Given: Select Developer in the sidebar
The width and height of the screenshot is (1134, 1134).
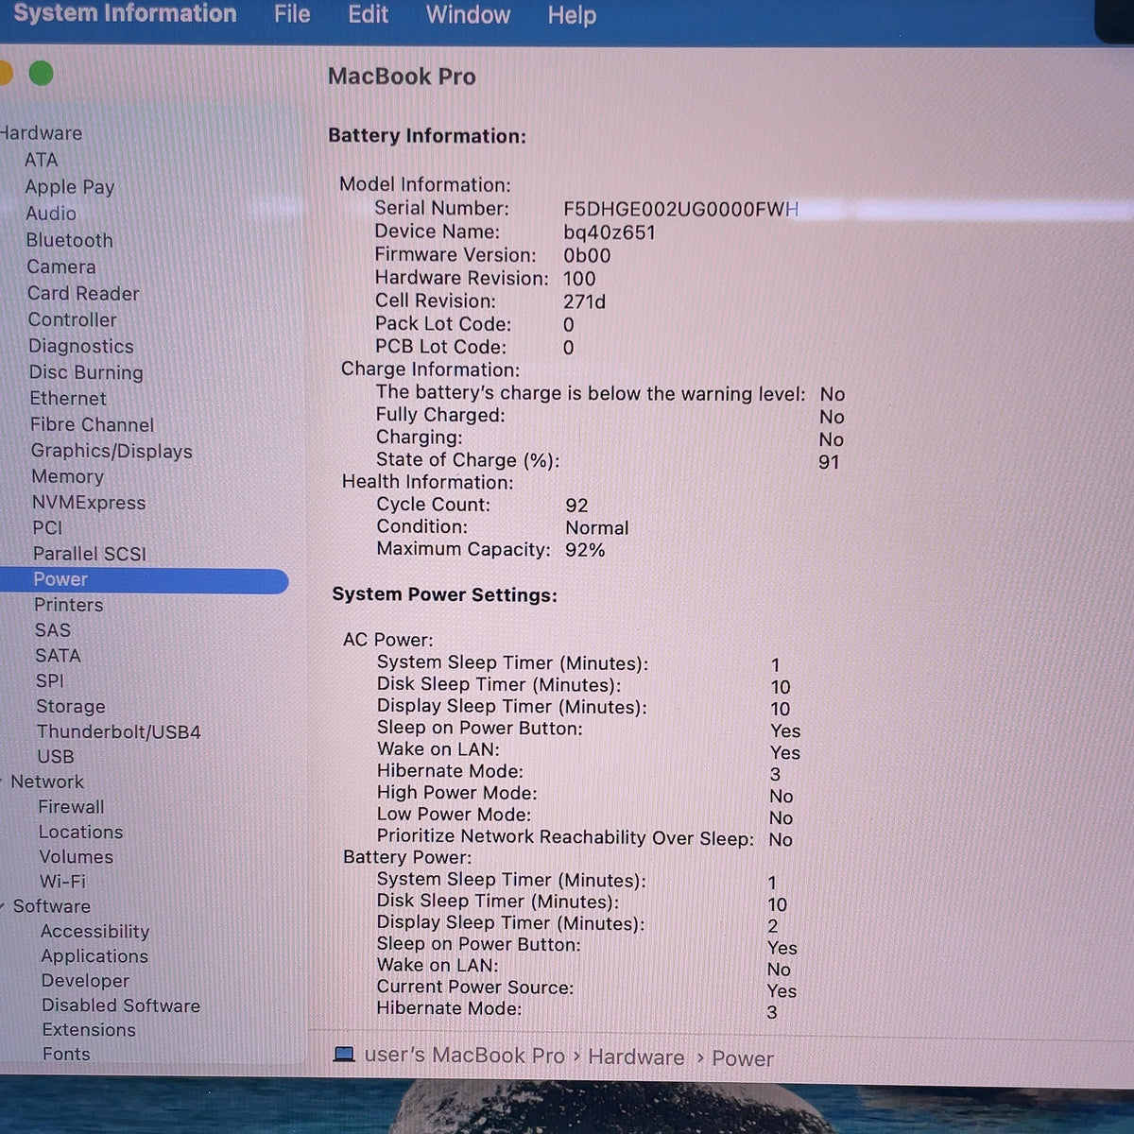Looking at the screenshot, I should click(86, 981).
